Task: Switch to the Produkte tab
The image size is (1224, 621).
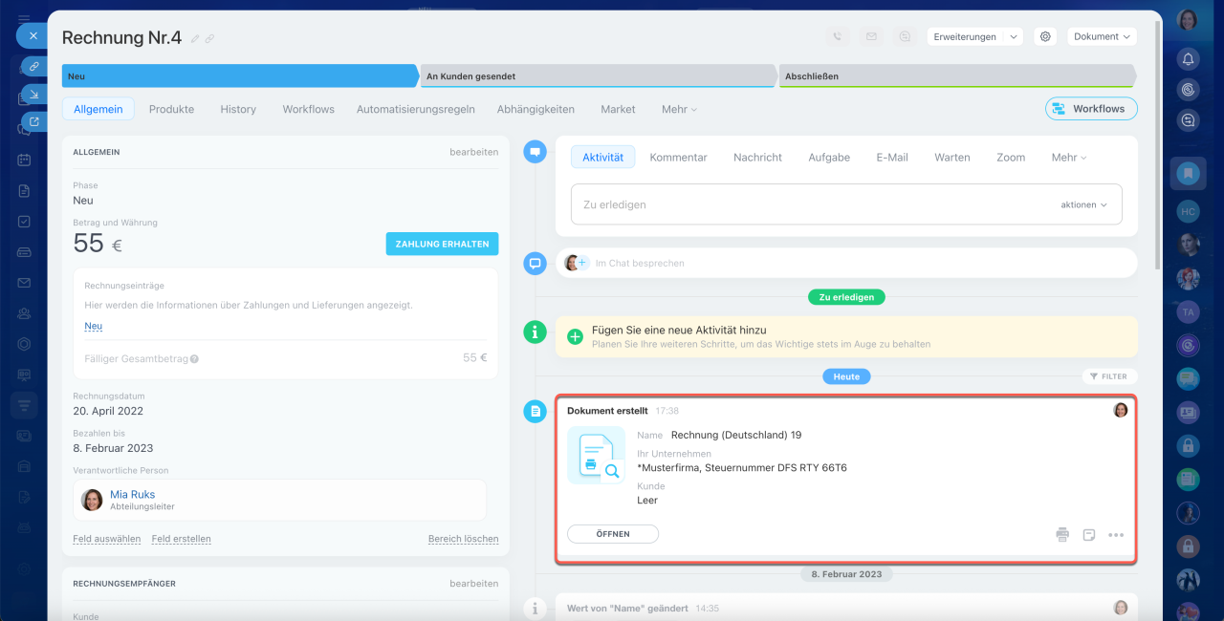Action: click(x=171, y=109)
